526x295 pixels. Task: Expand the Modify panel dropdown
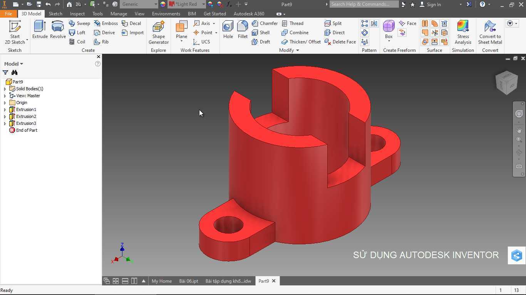pyautogui.click(x=297, y=50)
